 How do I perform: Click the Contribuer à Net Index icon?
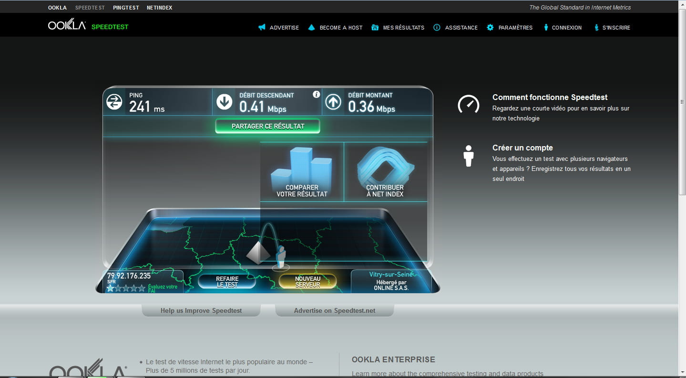[x=385, y=166]
